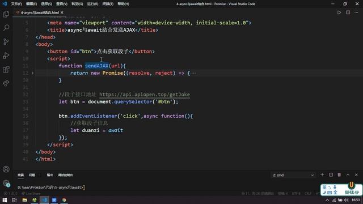Image resolution: width=363 pixels, height=204 pixels.
Task: Open Source Control view in activity bar
Action: 6,41
